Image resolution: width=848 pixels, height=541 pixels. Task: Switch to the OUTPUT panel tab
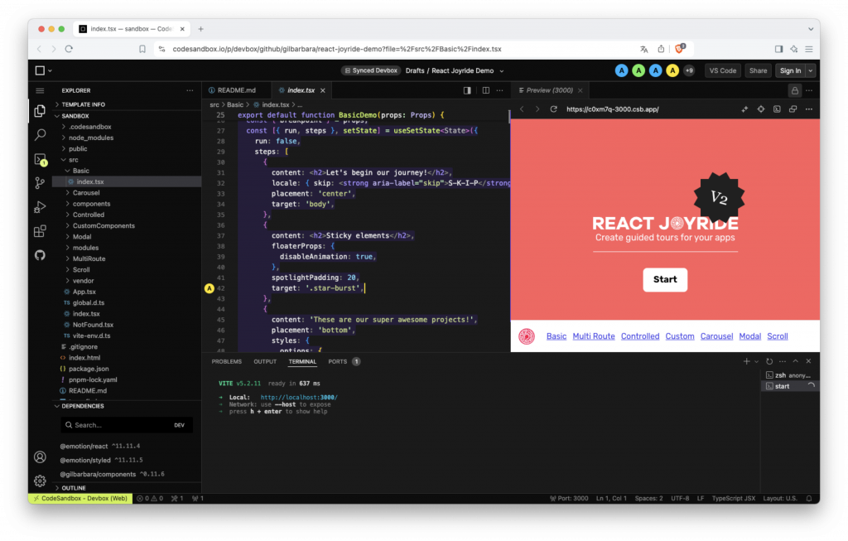pos(265,361)
